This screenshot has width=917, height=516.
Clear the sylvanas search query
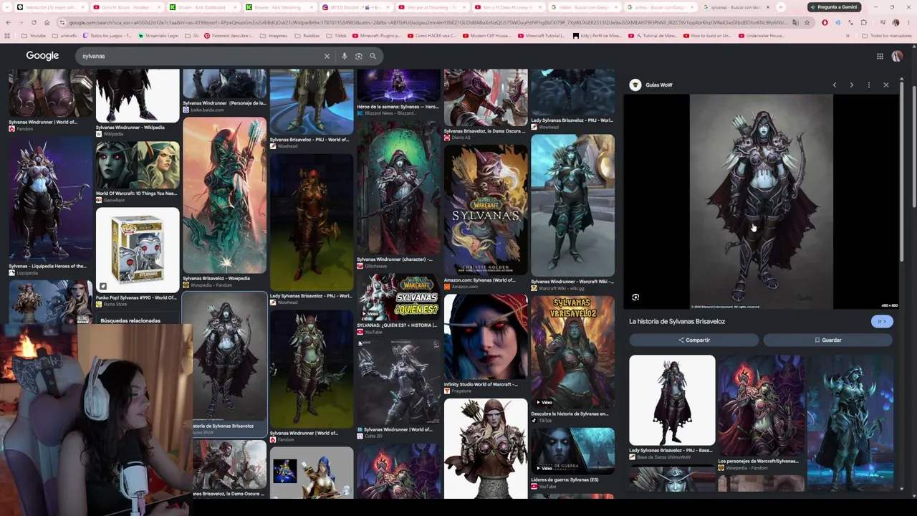(x=327, y=56)
